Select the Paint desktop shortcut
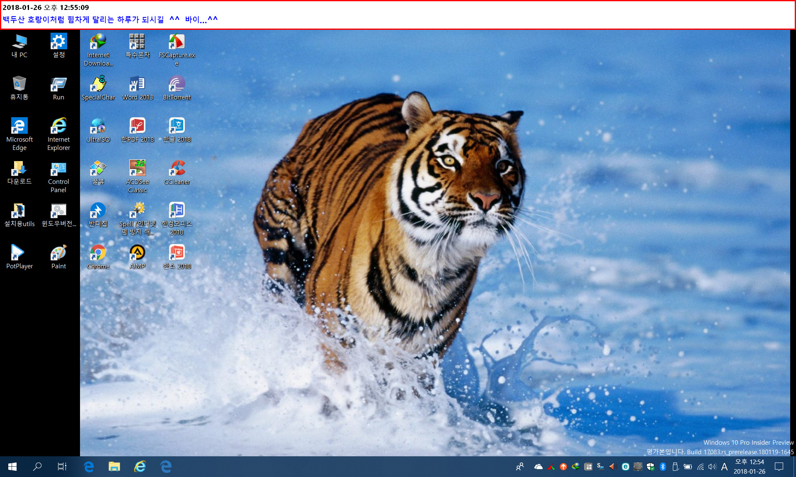796x477 pixels. (58, 257)
